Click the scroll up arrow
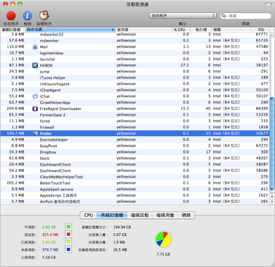 tap(272, 196)
